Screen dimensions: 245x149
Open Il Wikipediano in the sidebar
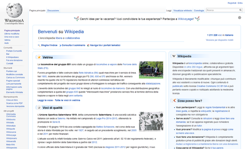click(x=12, y=57)
